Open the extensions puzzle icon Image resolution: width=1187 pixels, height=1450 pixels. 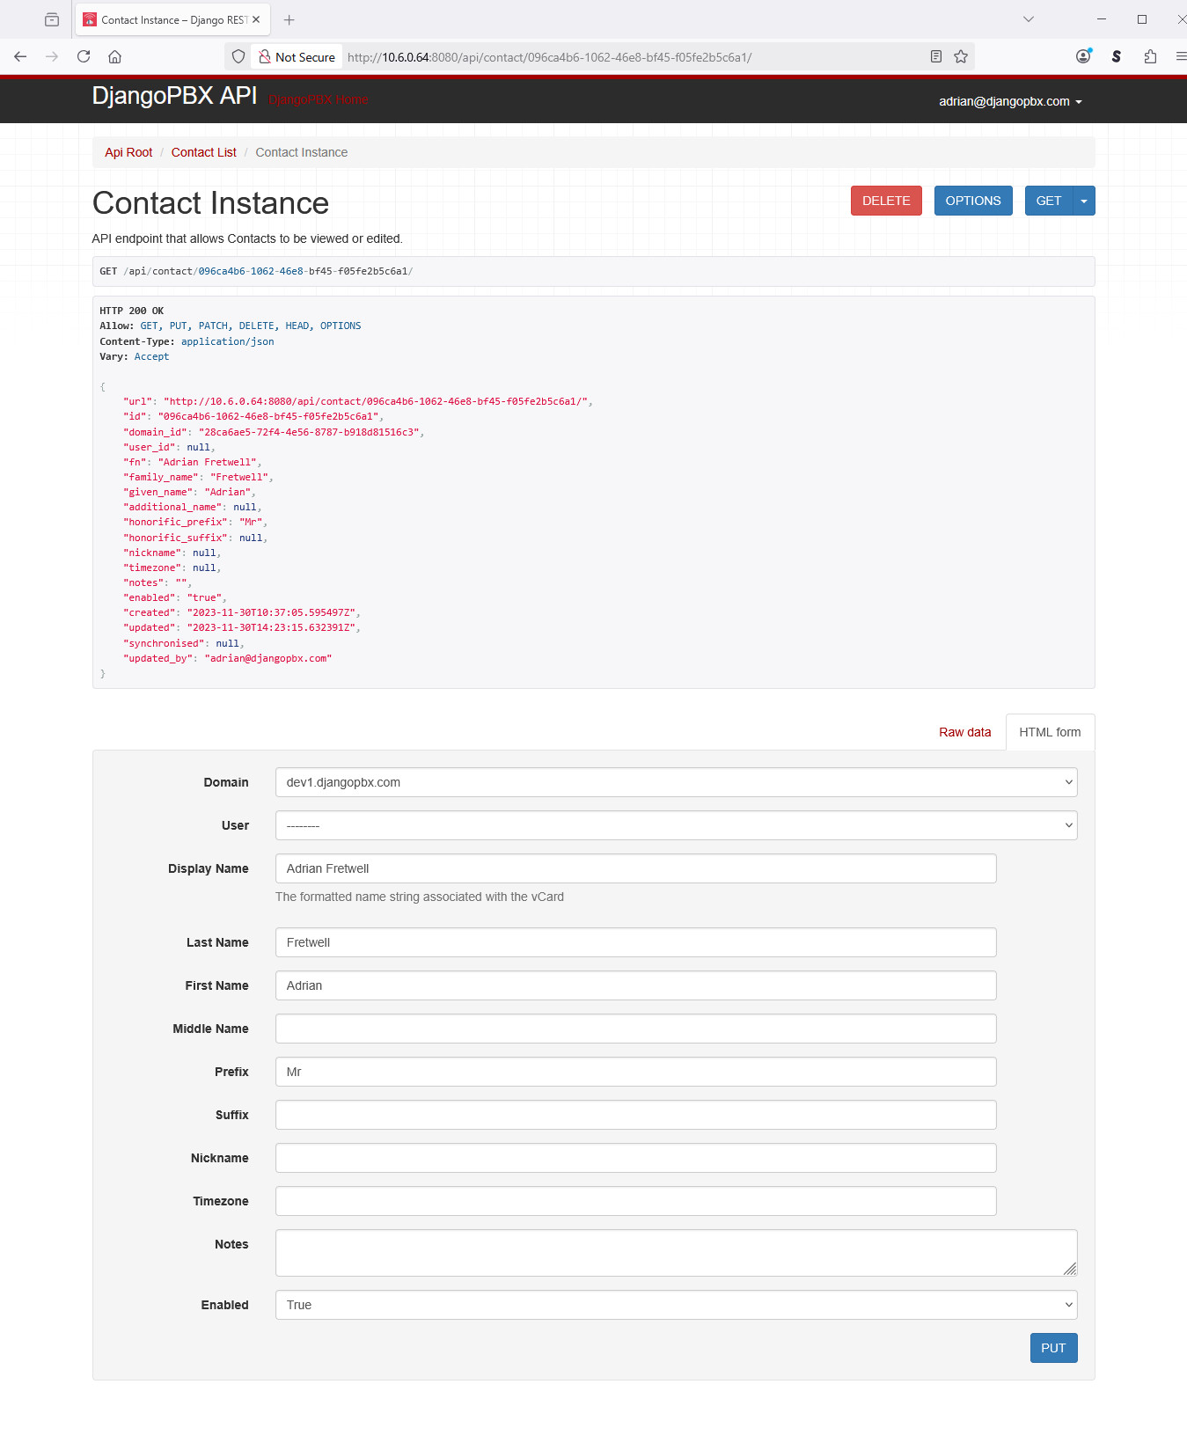click(x=1150, y=56)
